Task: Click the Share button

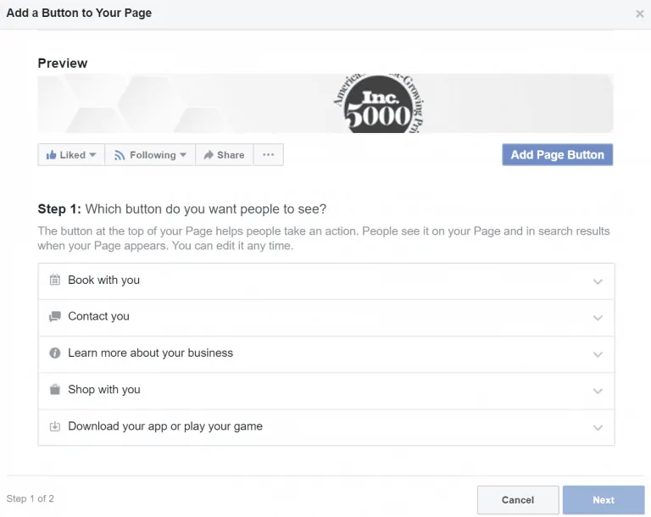Action: [x=224, y=155]
